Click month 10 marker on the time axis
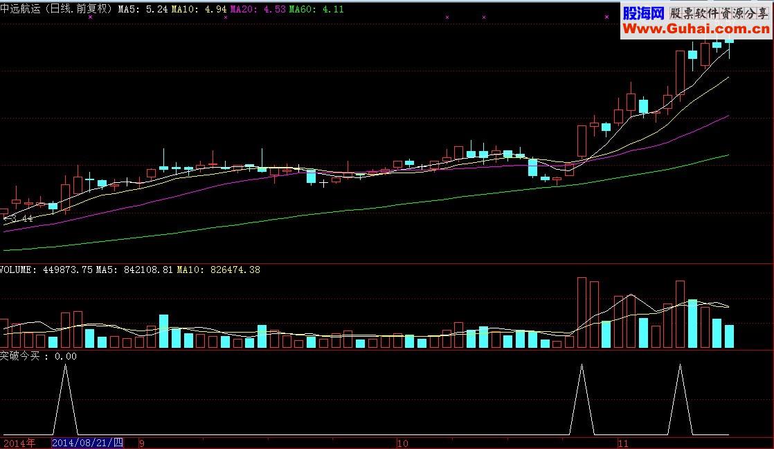This screenshot has width=774, height=449. 403,443
